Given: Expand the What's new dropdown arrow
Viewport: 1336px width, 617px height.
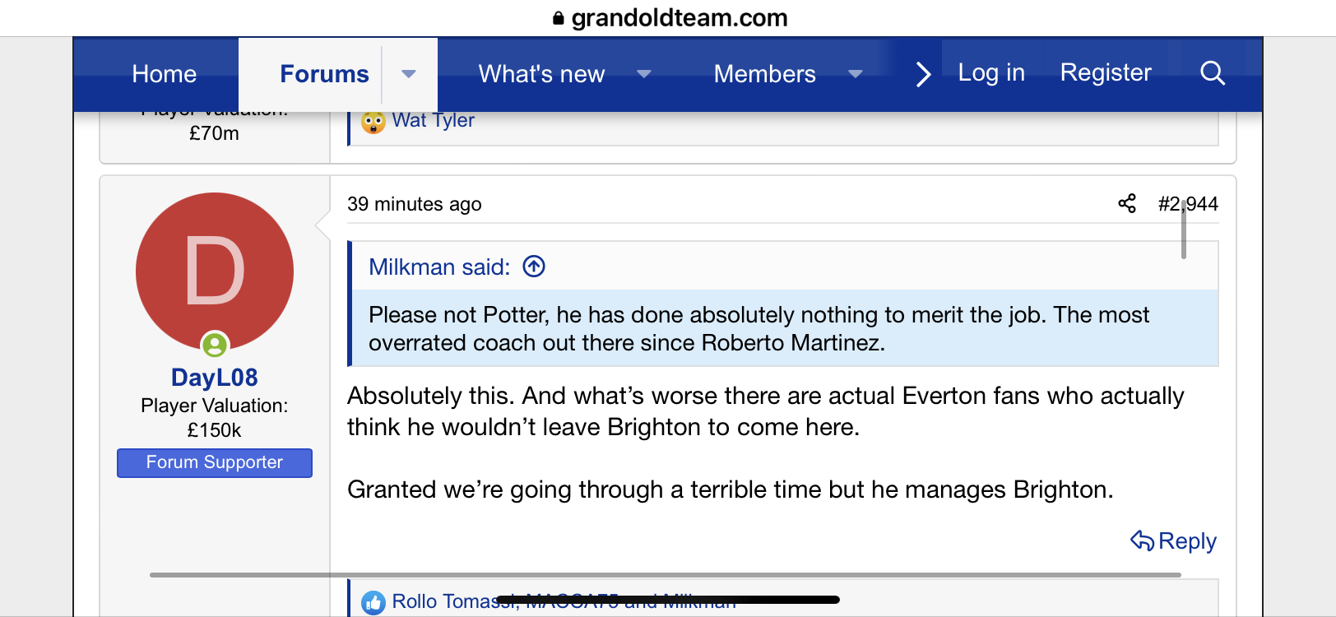Looking at the screenshot, I should pyautogui.click(x=644, y=74).
